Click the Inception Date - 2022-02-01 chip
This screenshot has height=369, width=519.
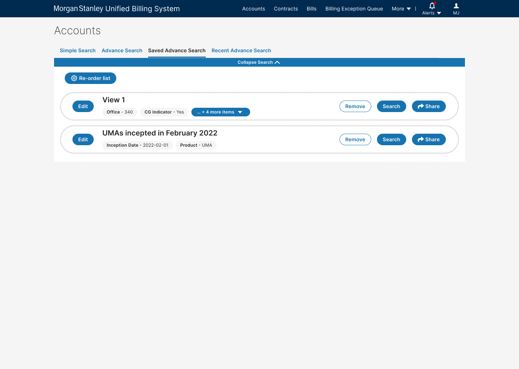pos(137,145)
